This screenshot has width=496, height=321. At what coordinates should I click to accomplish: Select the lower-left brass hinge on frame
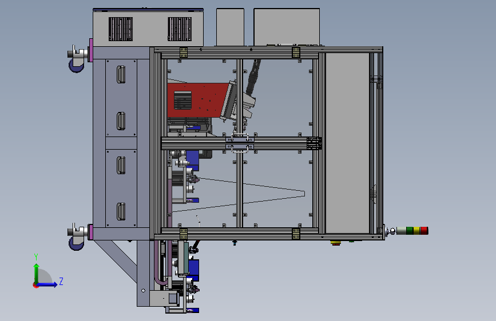coord(184,234)
